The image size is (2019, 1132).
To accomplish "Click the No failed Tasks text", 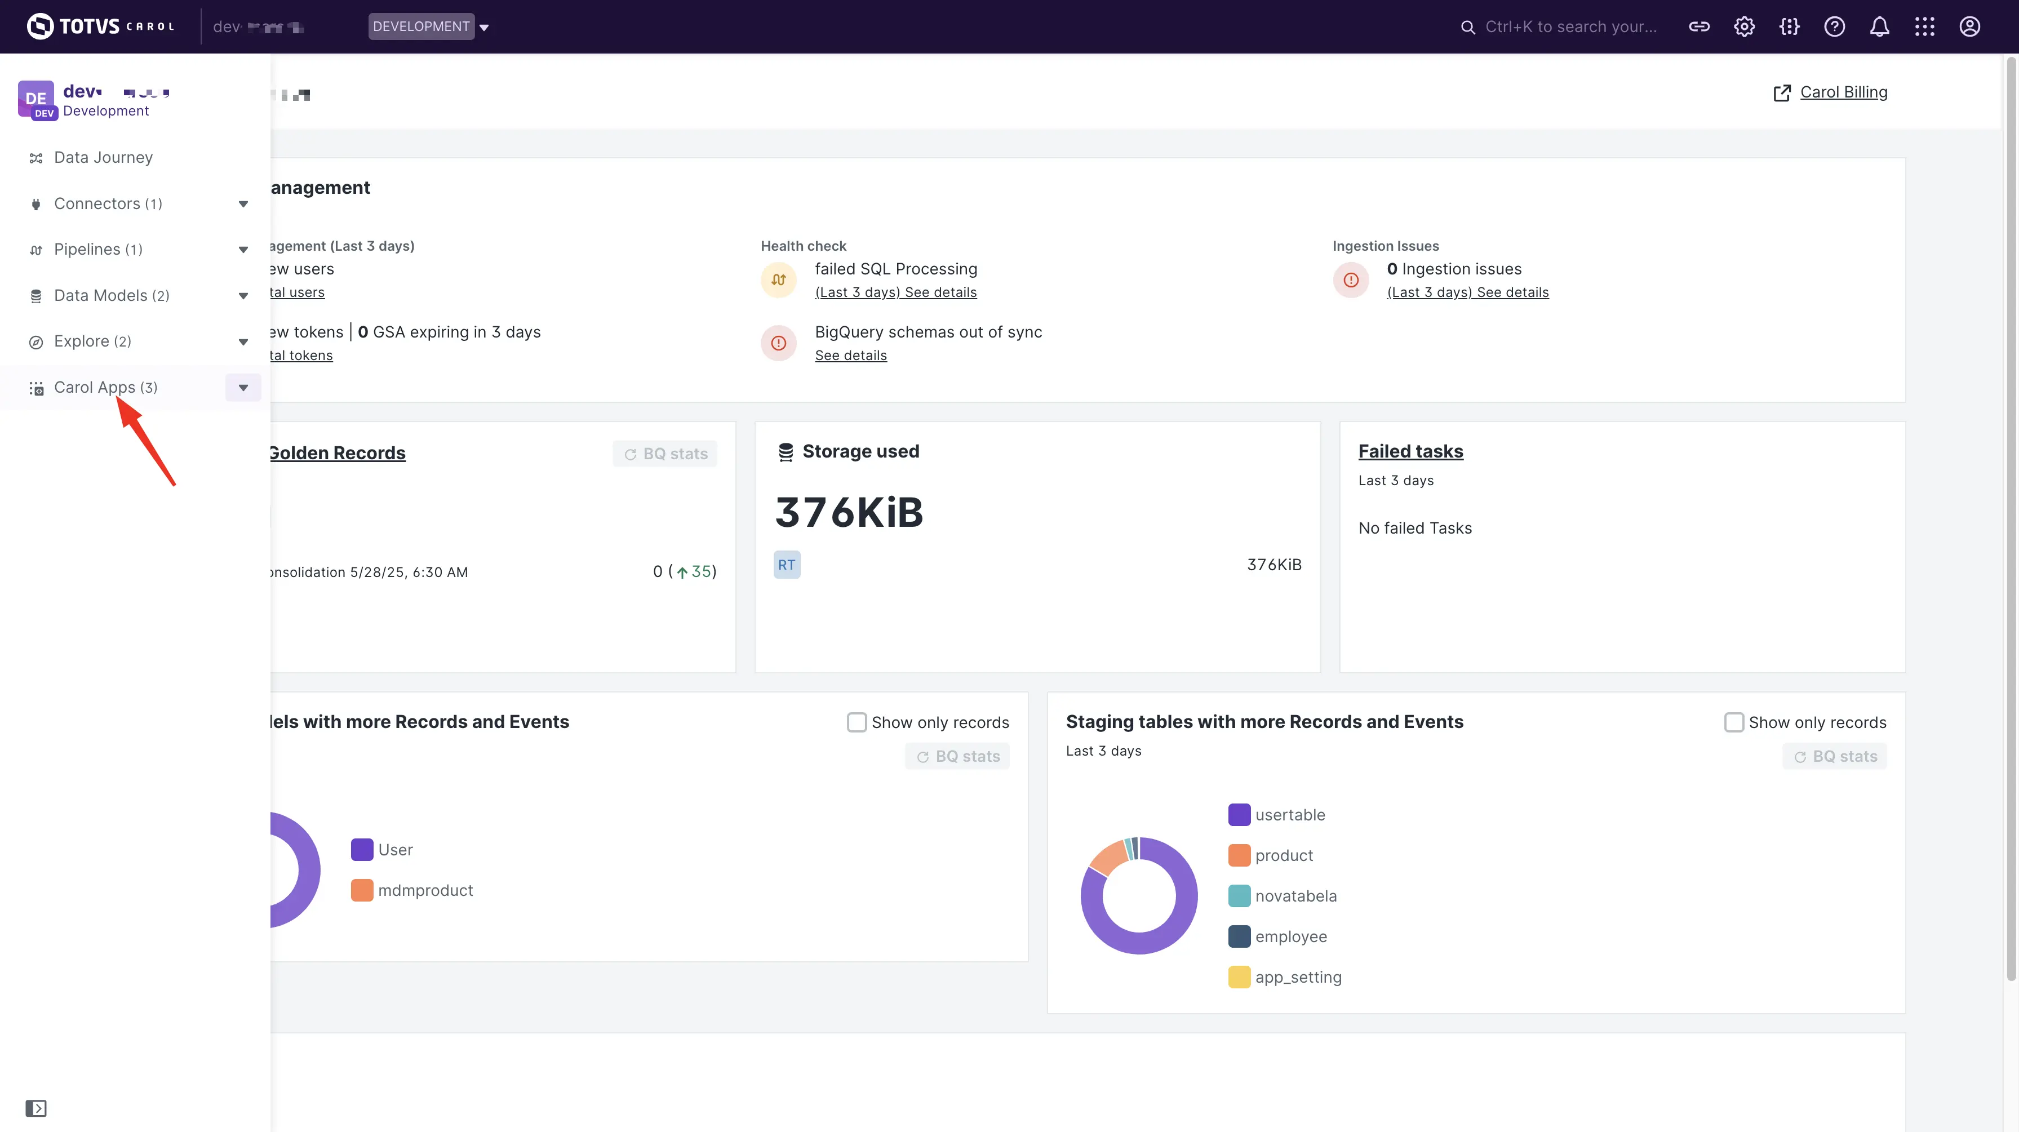I will pos(1415,529).
